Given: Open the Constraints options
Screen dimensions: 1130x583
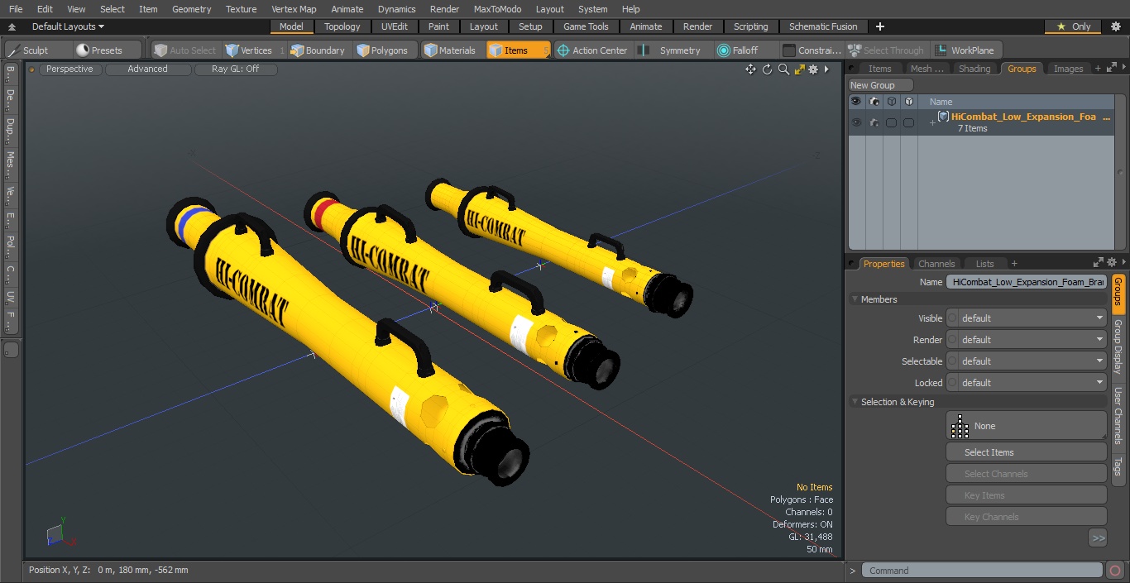Looking at the screenshot, I should tap(812, 50).
